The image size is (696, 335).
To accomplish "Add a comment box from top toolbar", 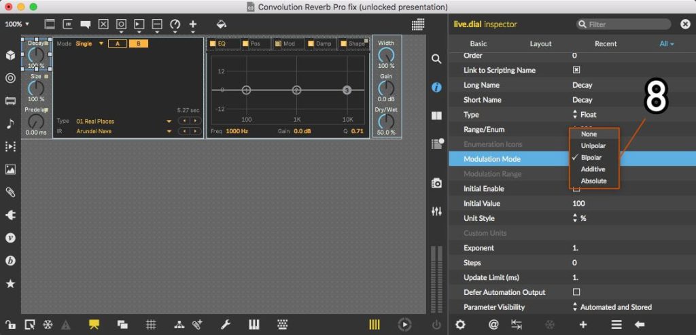I will click(x=85, y=24).
